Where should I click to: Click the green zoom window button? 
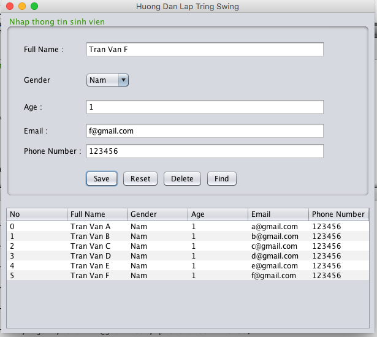click(x=34, y=6)
